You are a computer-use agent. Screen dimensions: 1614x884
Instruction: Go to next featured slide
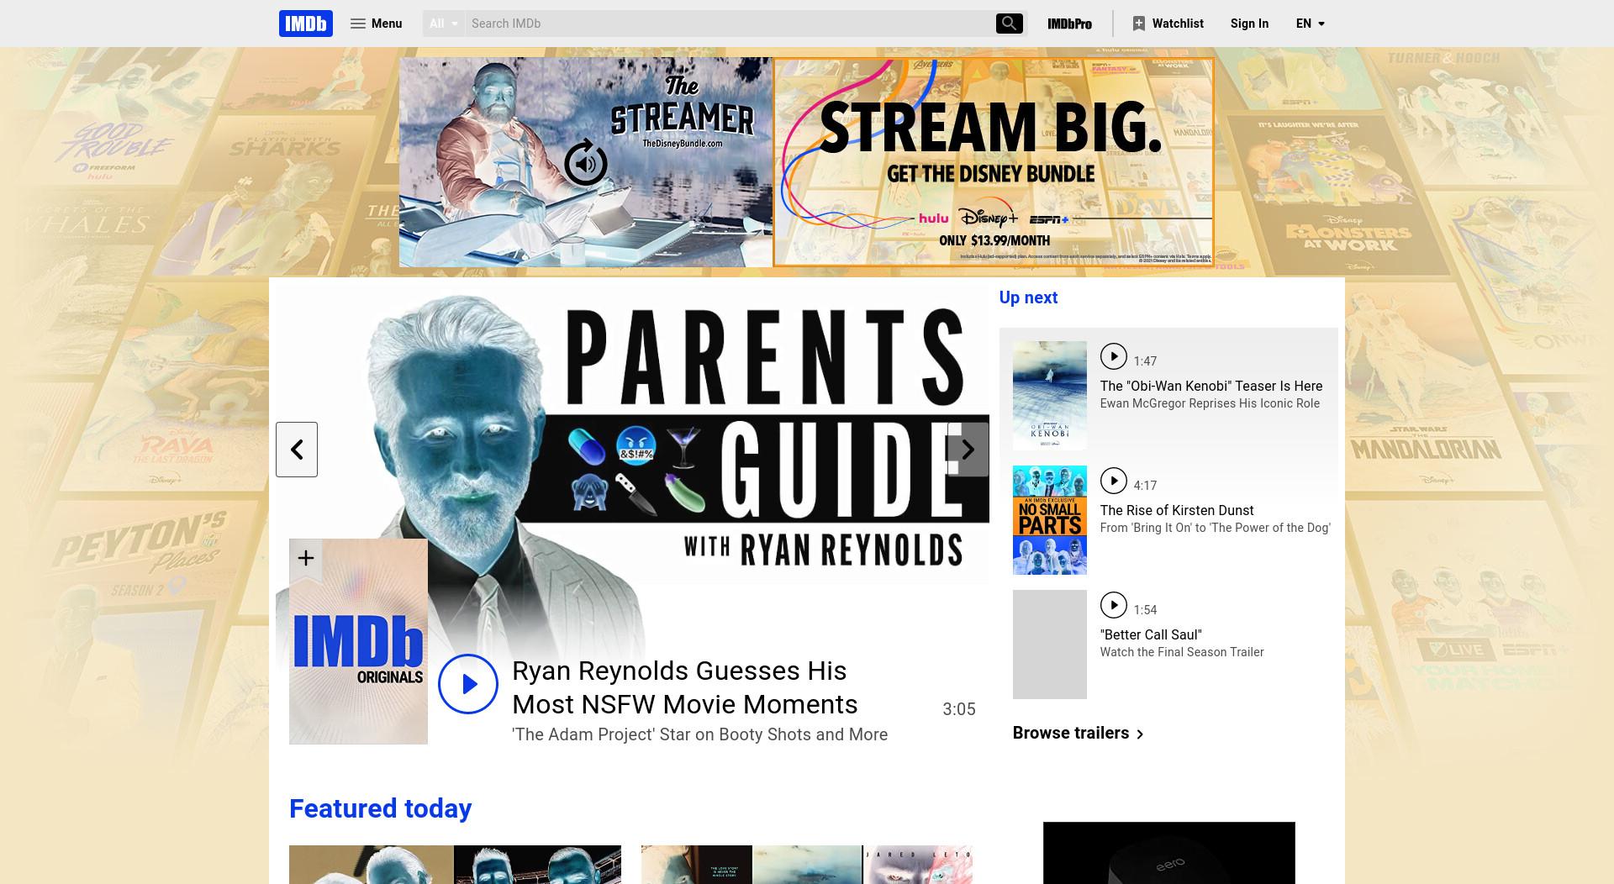pos(968,450)
